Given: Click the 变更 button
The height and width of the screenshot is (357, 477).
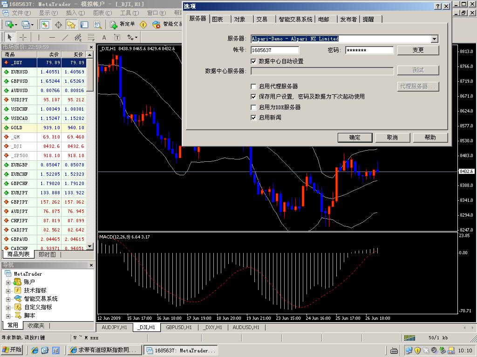Looking at the screenshot, I should (x=418, y=50).
